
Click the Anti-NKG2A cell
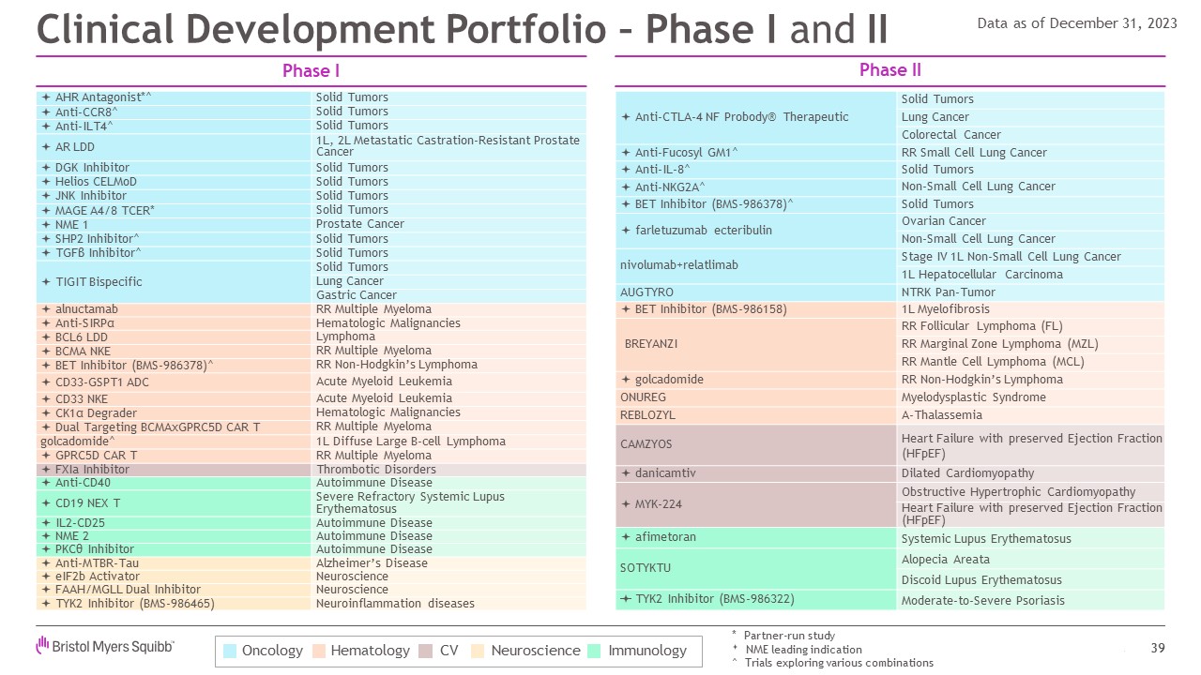tap(756, 187)
